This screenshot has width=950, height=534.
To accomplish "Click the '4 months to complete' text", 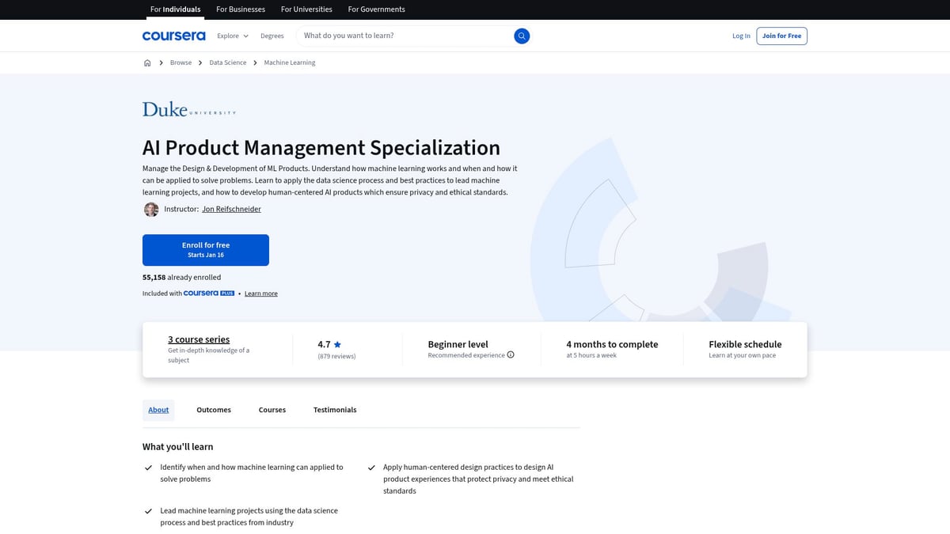I will (x=612, y=344).
